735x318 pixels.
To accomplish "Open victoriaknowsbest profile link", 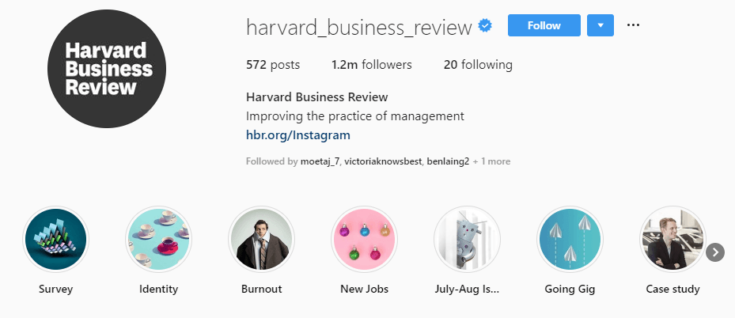I will pyautogui.click(x=382, y=161).
